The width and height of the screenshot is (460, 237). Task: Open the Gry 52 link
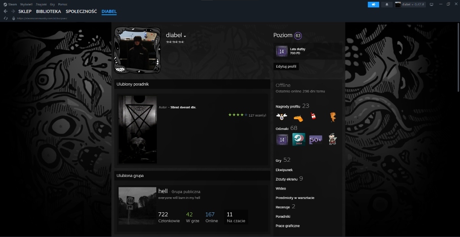283,160
